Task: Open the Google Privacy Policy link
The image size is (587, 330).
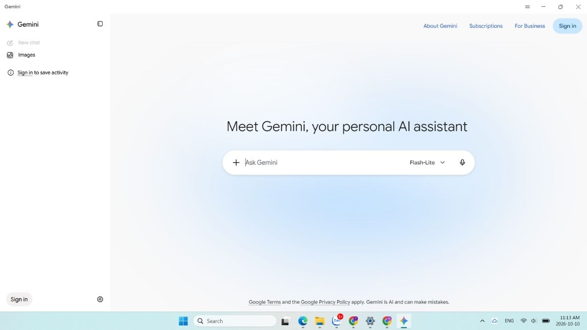Action: tap(325, 302)
